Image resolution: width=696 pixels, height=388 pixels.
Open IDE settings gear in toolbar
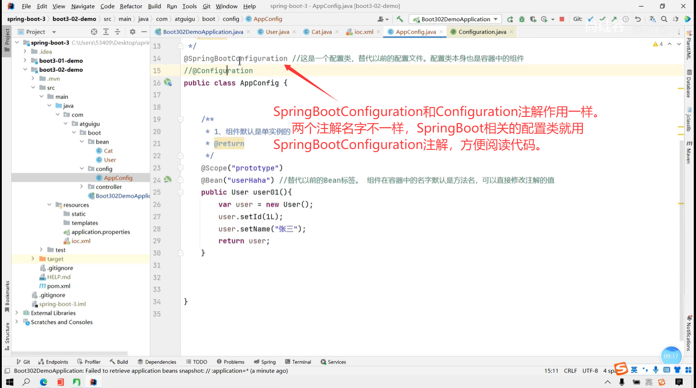tap(675, 19)
